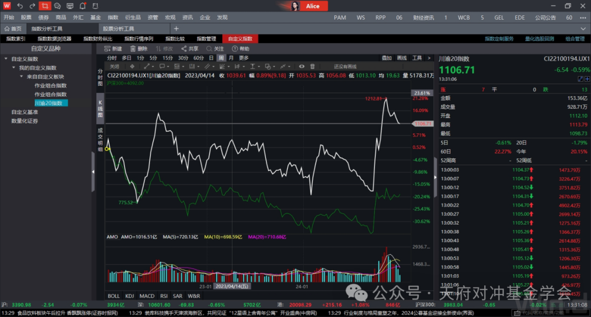The width and height of the screenshot is (591, 317).
Task: Collapse the 自定义指数 tree node
Action: (x=6, y=59)
